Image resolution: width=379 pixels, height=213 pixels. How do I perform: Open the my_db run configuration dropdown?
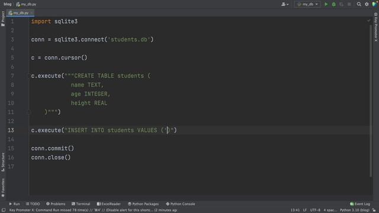tap(307, 4)
